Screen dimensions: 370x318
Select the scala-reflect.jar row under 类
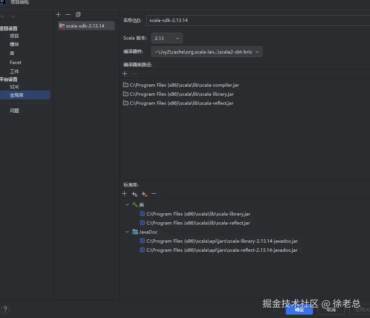[x=195, y=223]
